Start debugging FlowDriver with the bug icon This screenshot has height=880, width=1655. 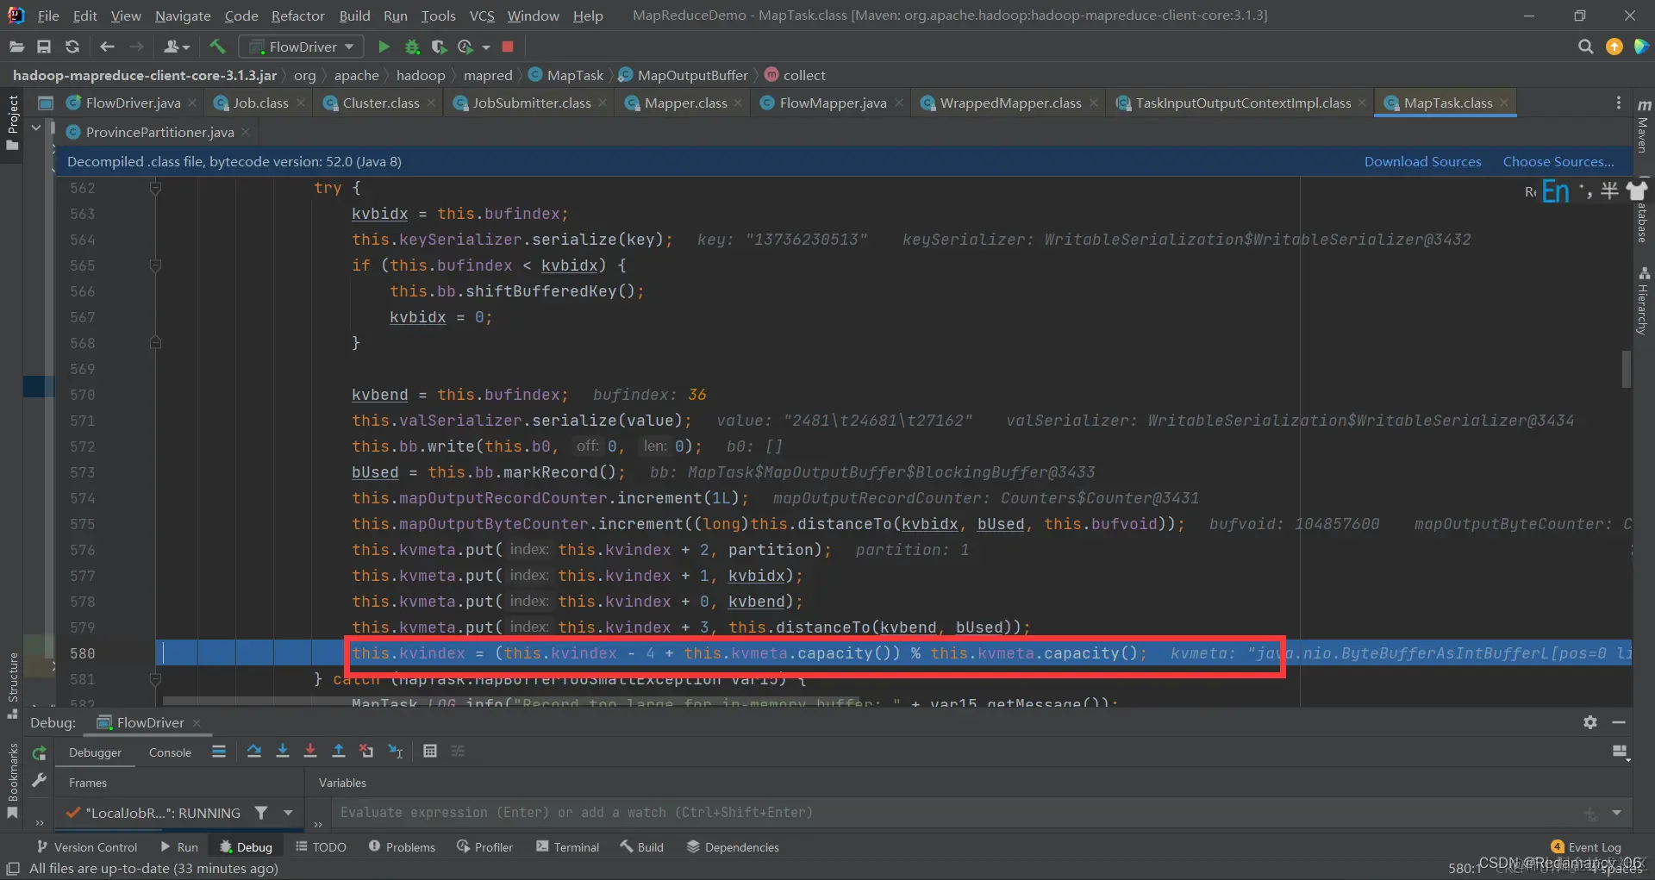click(412, 47)
